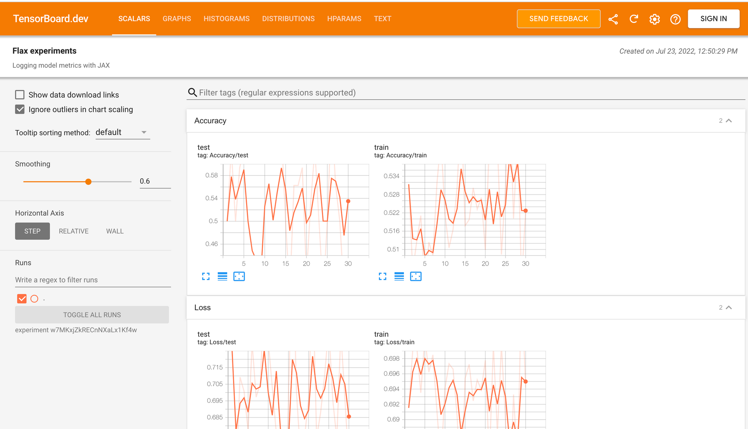748x429 pixels.
Task: Open the Distributions tab
Action: [288, 19]
